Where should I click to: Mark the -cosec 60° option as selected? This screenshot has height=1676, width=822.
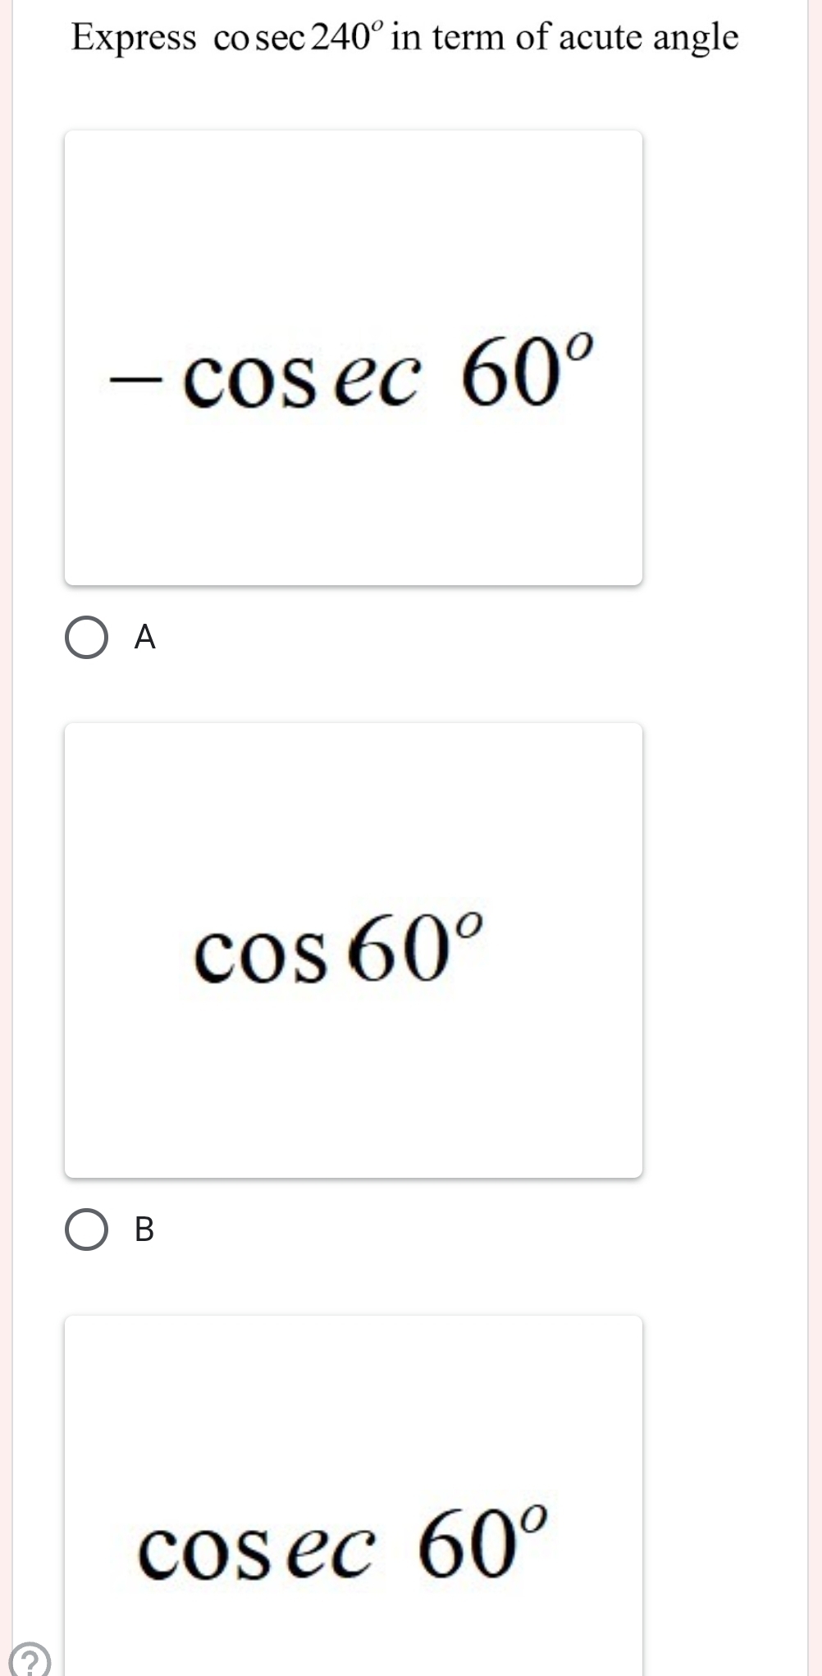click(86, 636)
